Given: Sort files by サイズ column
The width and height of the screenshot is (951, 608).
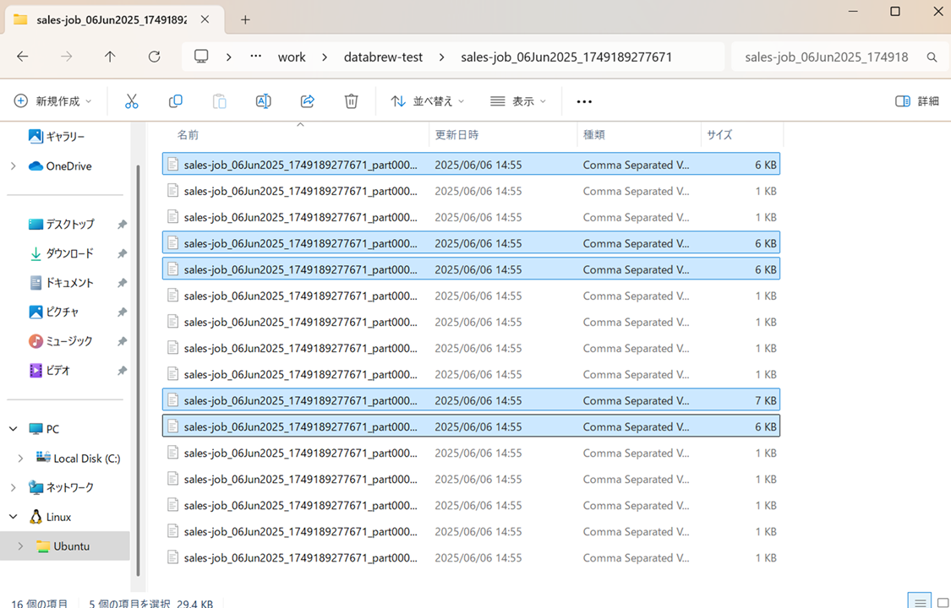Looking at the screenshot, I should coord(719,134).
